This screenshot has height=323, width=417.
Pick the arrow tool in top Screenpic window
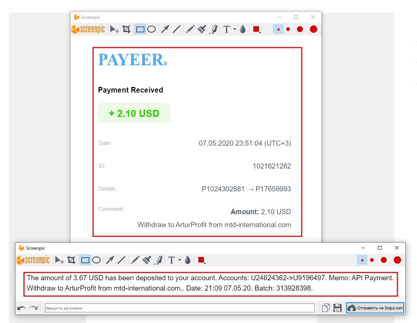(165, 29)
